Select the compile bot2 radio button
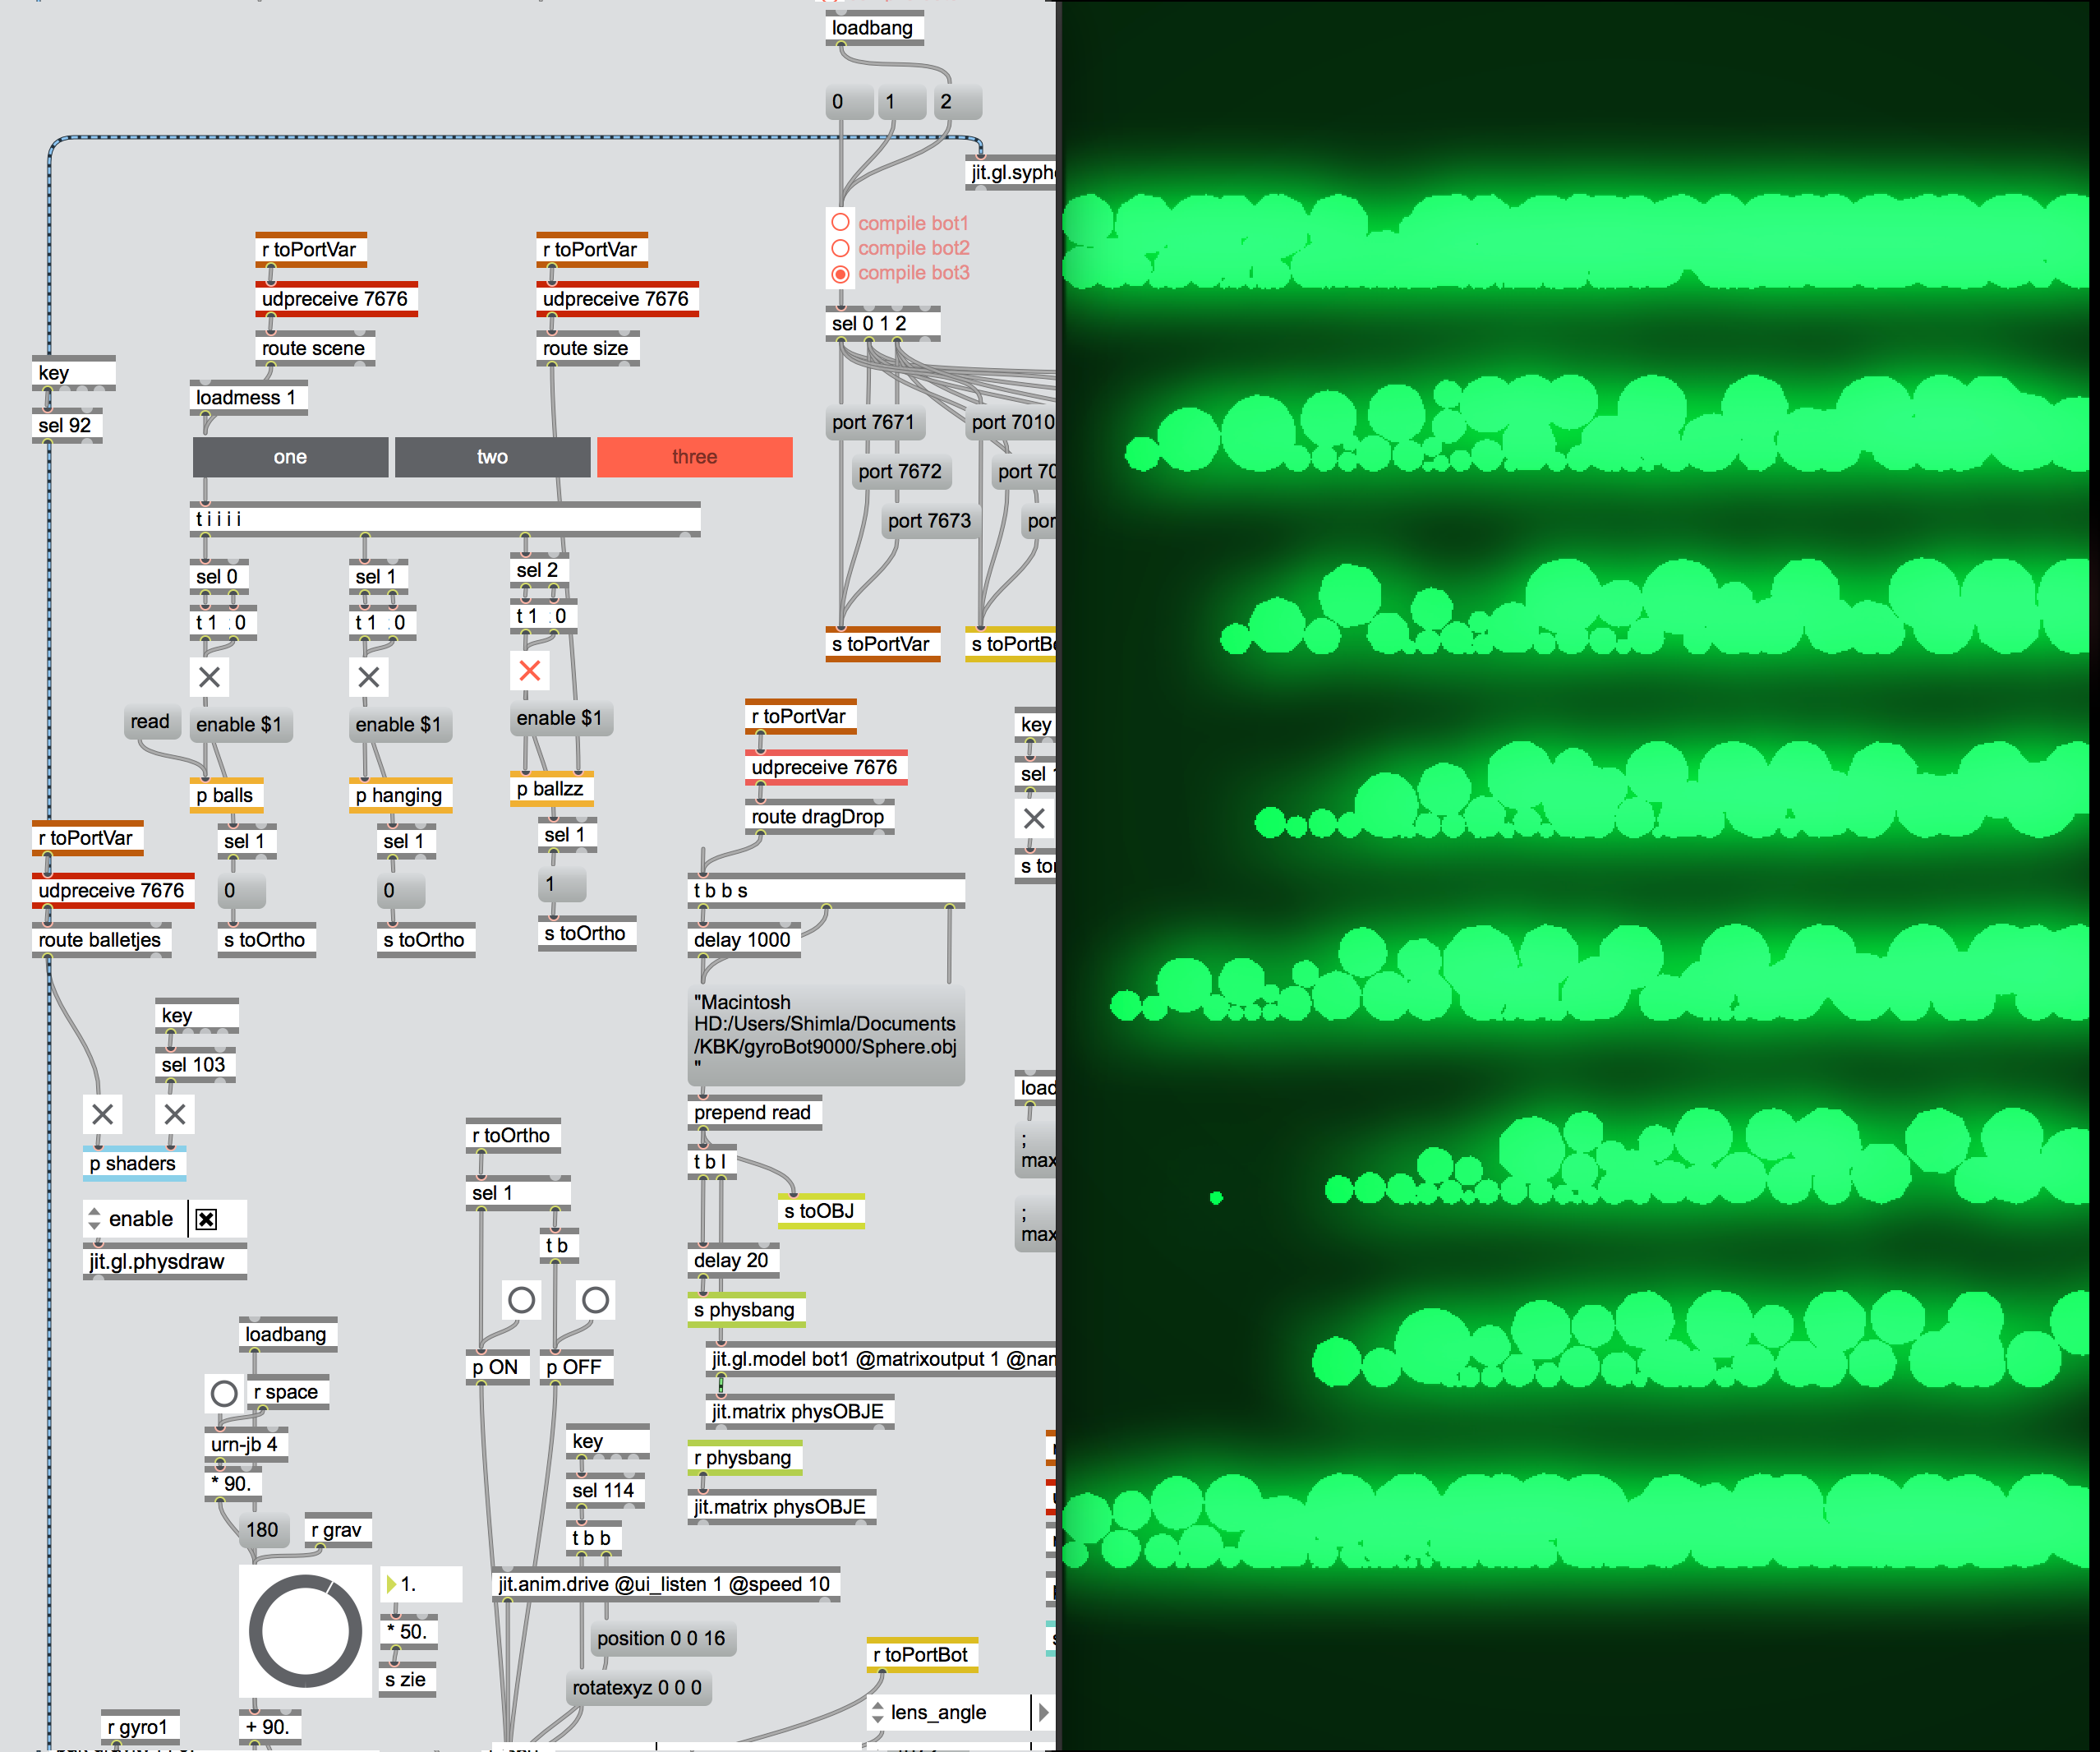Image resolution: width=2100 pixels, height=1752 pixels. pyautogui.click(x=841, y=247)
